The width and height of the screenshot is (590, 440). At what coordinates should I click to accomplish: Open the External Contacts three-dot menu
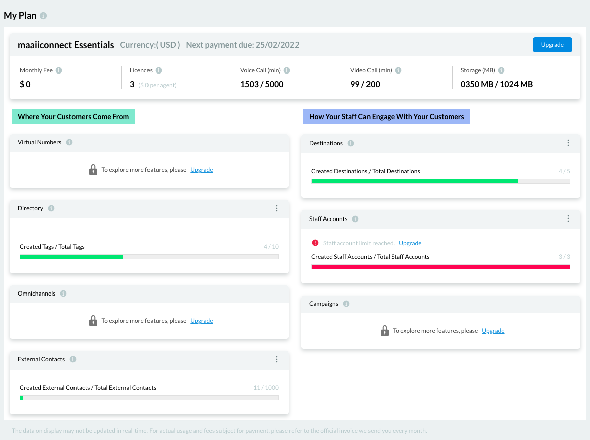pos(277,359)
